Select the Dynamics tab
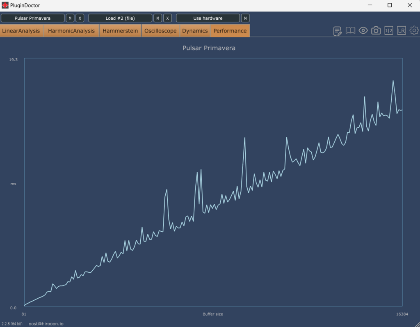Viewport: 420px width, 327px height. tap(195, 31)
